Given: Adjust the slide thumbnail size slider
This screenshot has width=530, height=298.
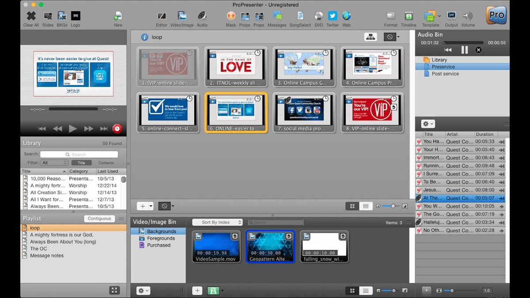Looking at the screenshot, I should click(x=393, y=206).
